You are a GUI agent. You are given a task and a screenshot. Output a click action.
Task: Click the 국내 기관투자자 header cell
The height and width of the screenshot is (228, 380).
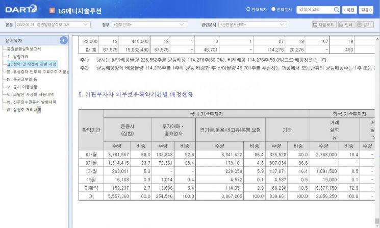(x=206, y=114)
